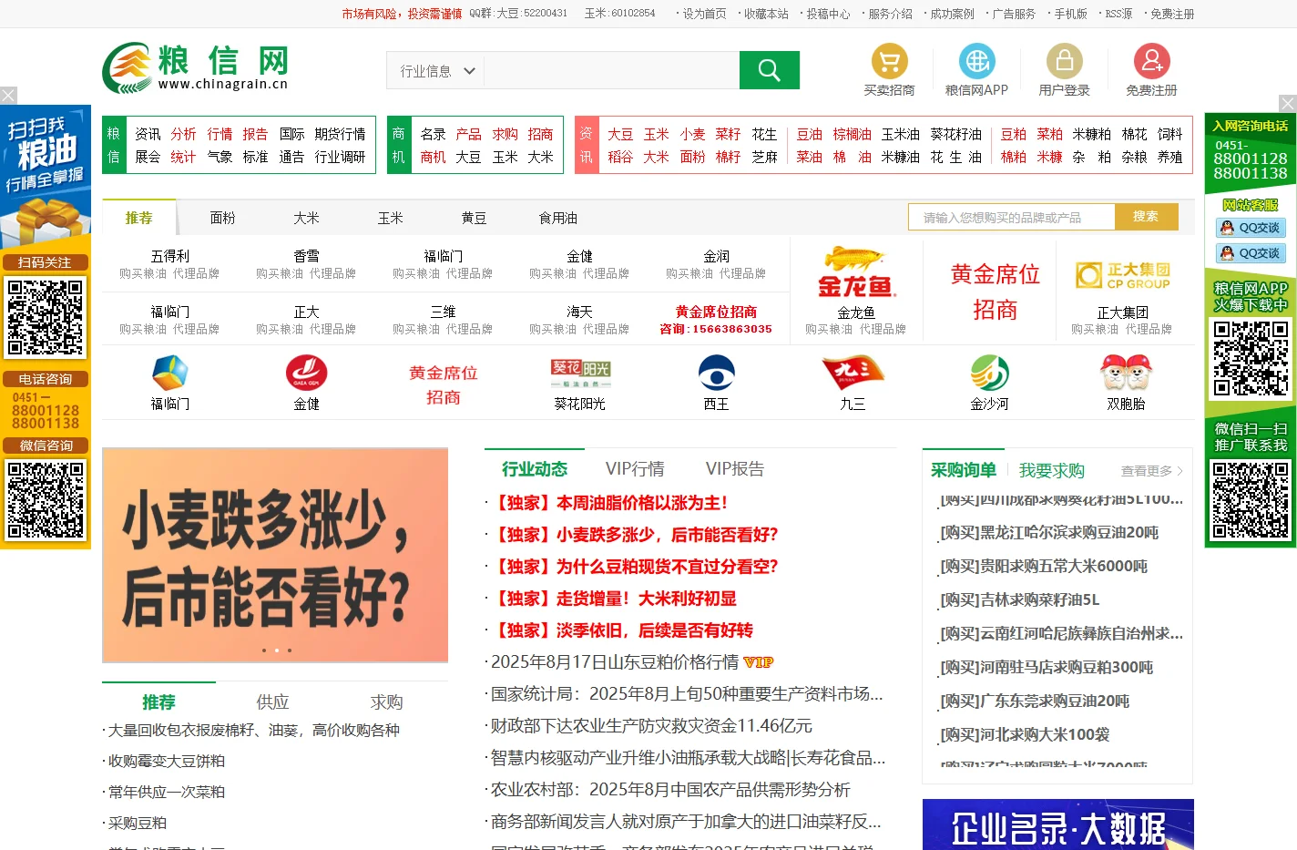Open 手机版 link in top bar
The height and width of the screenshot is (850, 1297).
[1070, 14]
